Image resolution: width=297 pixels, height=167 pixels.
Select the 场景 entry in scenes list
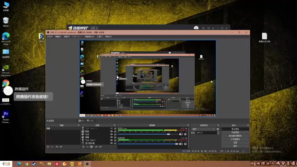[x=63, y=128]
